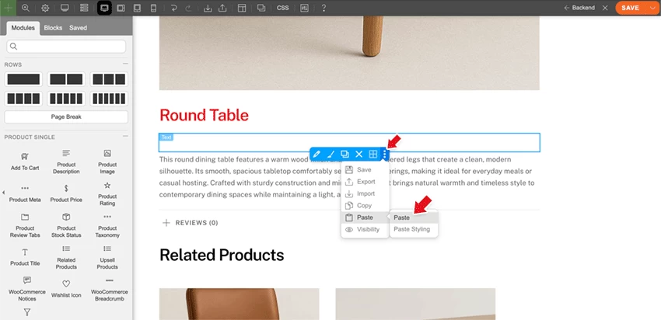Open the CSS editor
This screenshot has width=661, height=320.
coord(283,8)
